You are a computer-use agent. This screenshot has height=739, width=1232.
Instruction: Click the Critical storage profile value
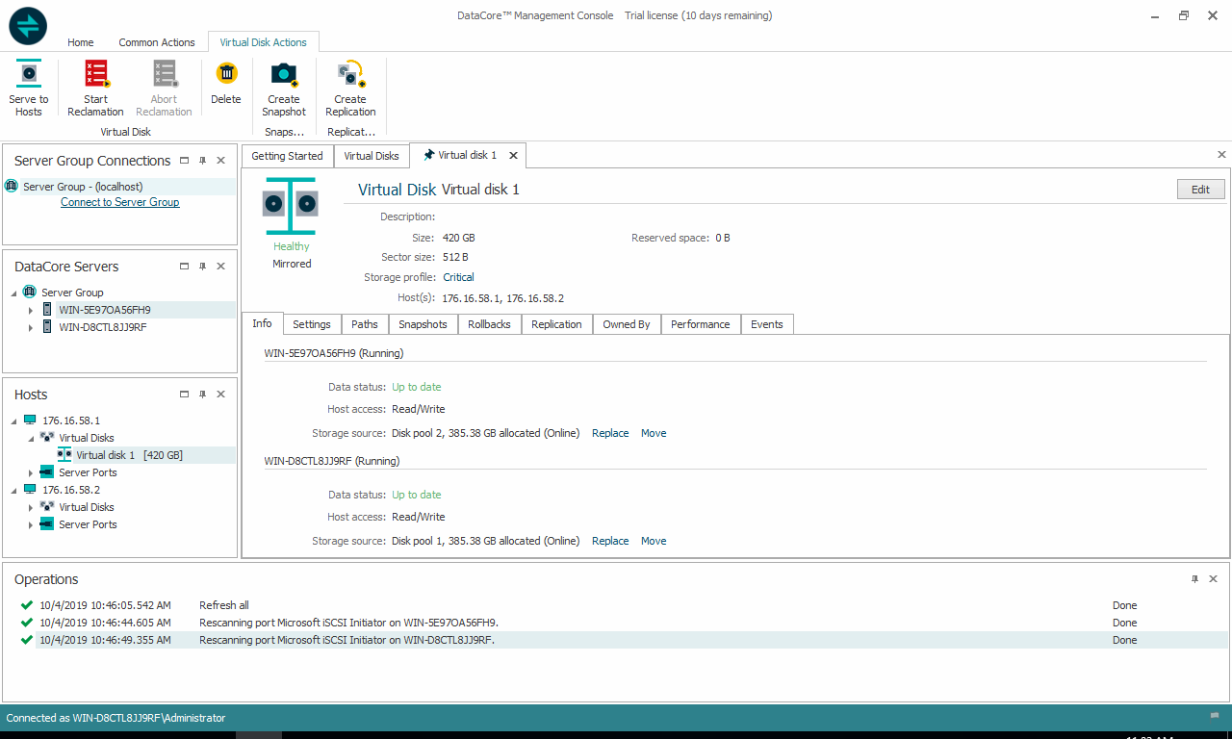(x=458, y=277)
